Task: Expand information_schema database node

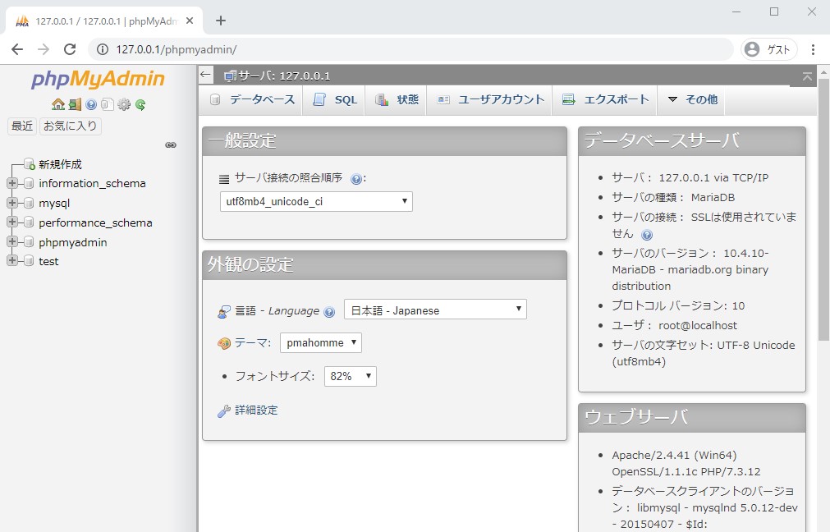Action: coord(12,183)
